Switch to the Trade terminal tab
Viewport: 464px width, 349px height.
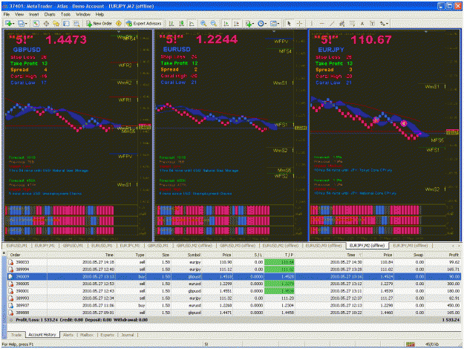[16, 335]
